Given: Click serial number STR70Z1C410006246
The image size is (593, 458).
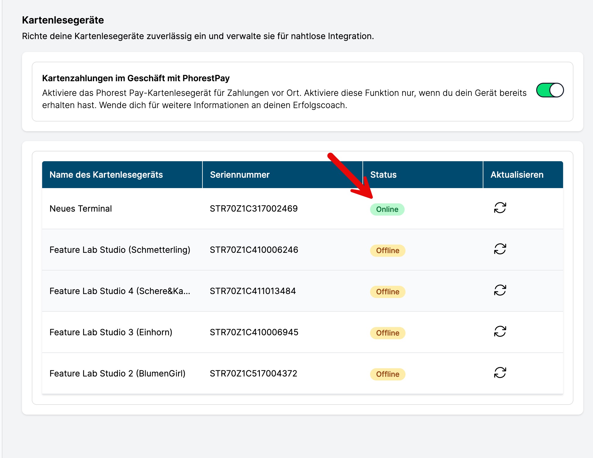Looking at the screenshot, I should coord(254,250).
